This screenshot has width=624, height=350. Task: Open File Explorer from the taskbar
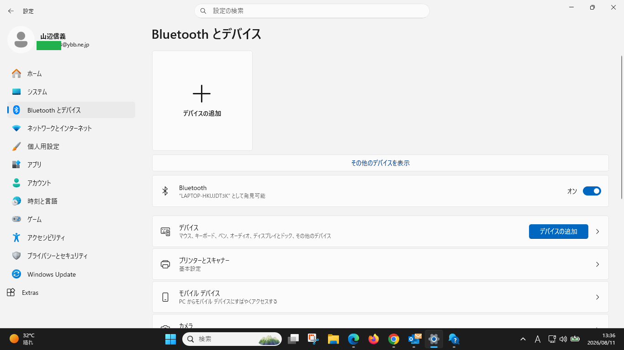click(333, 339)
